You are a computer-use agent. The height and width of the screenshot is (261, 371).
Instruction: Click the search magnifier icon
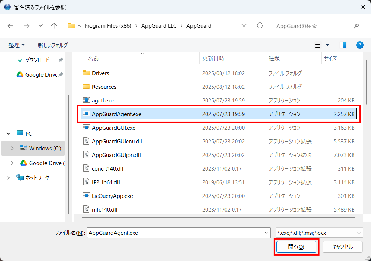356,26
